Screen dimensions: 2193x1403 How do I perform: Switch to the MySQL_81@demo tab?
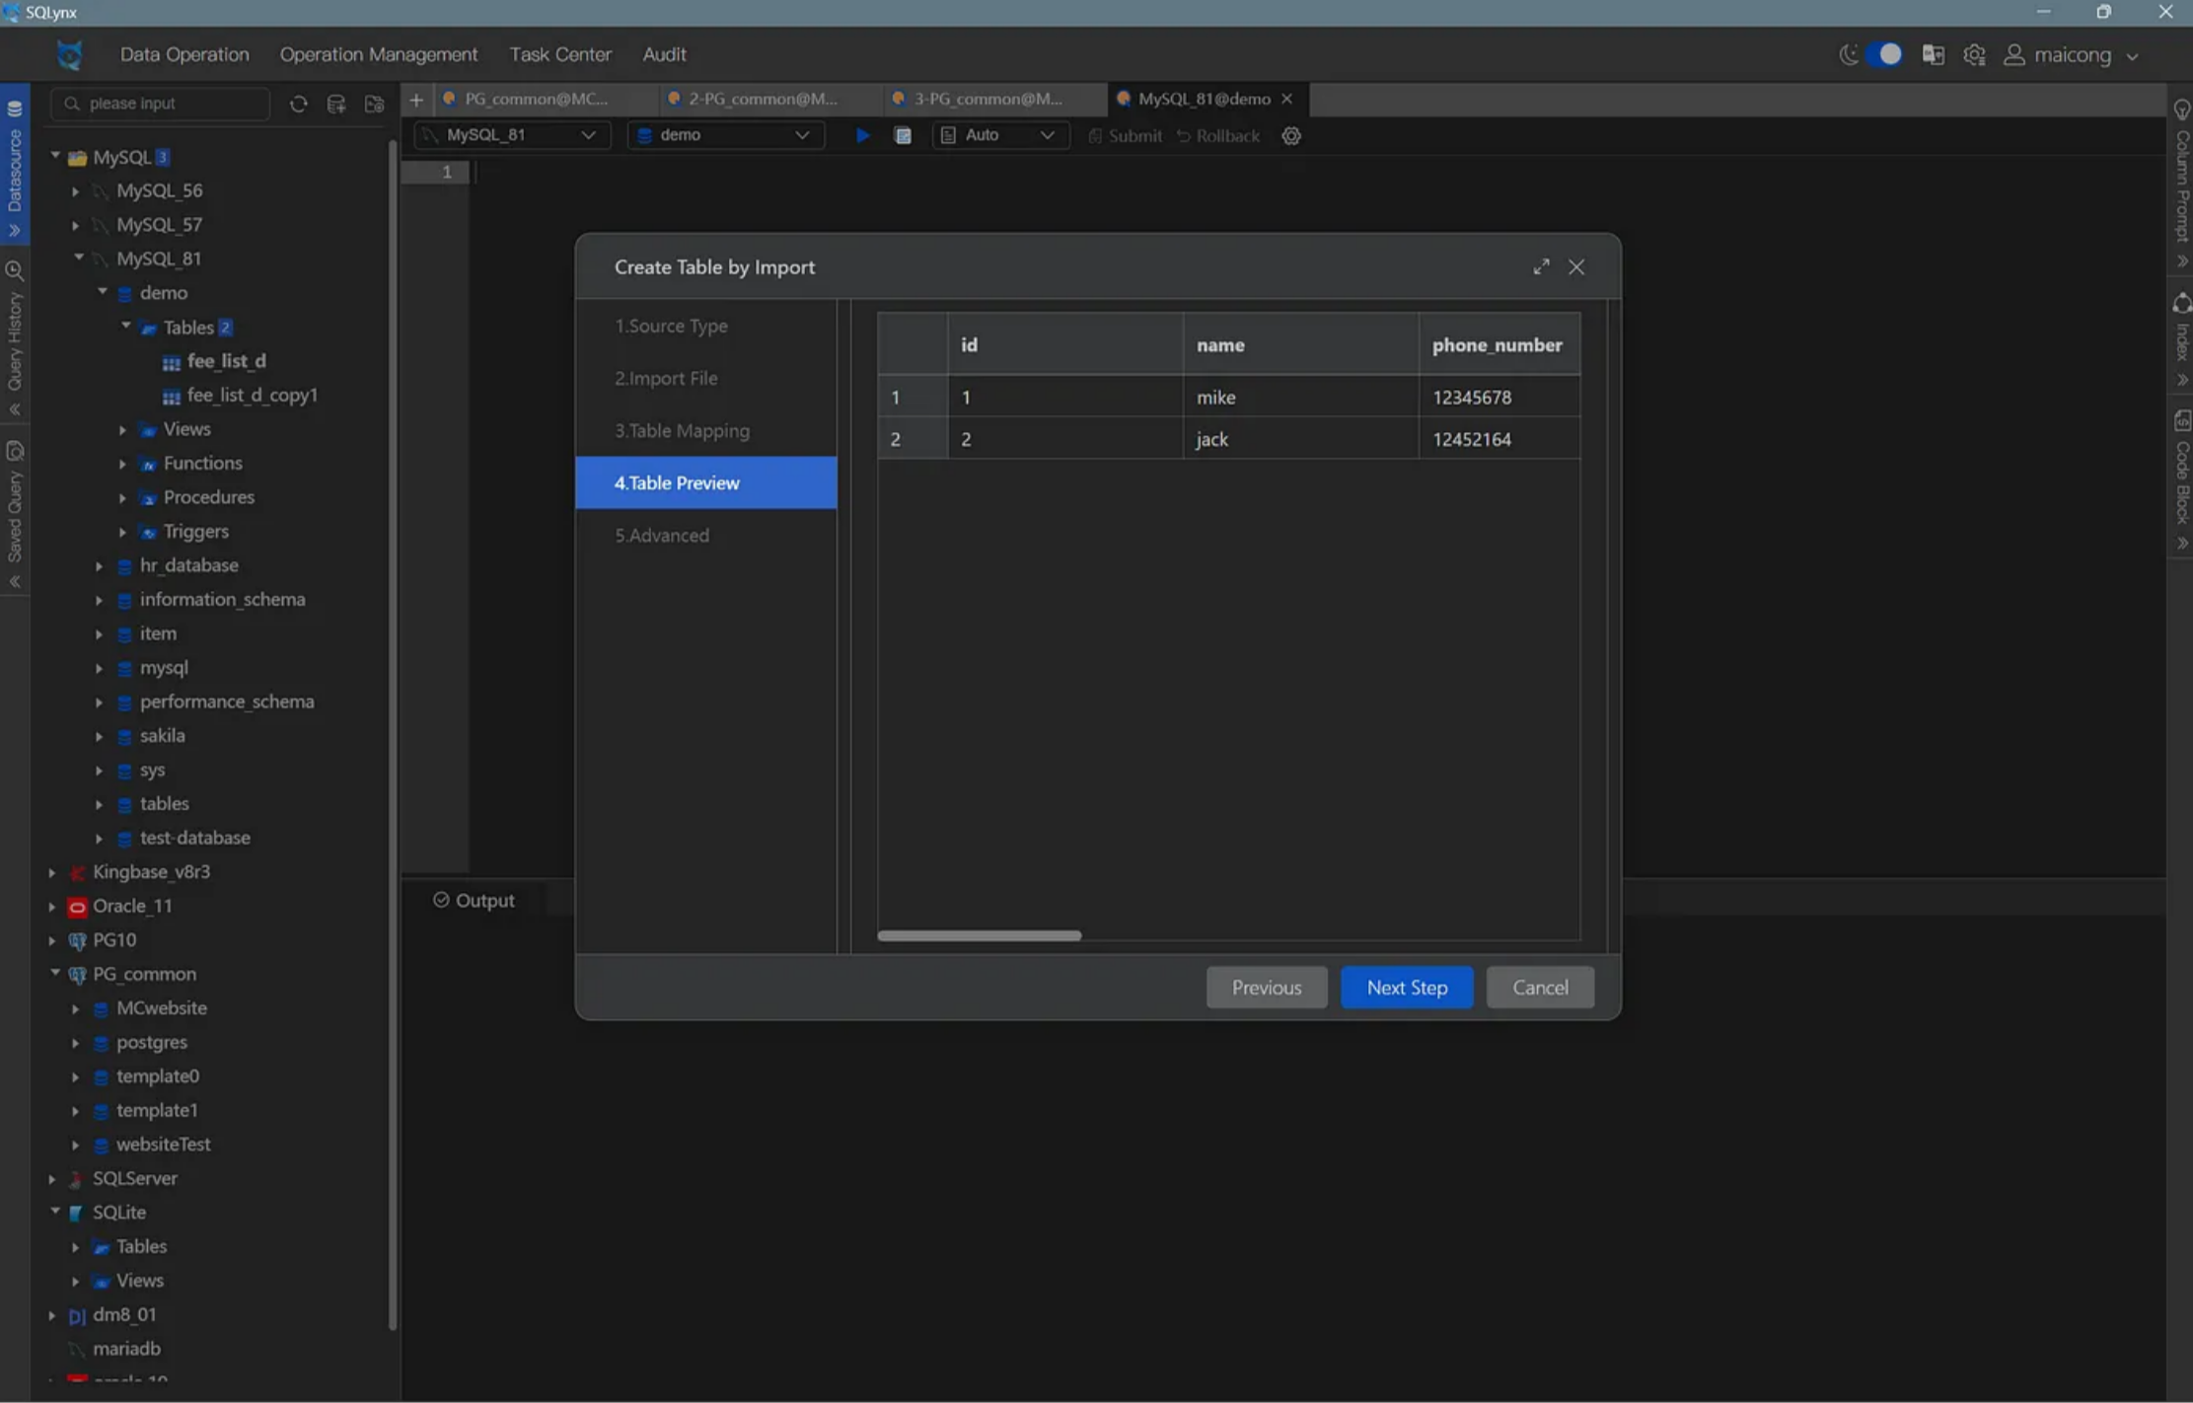pos(1203,99)
